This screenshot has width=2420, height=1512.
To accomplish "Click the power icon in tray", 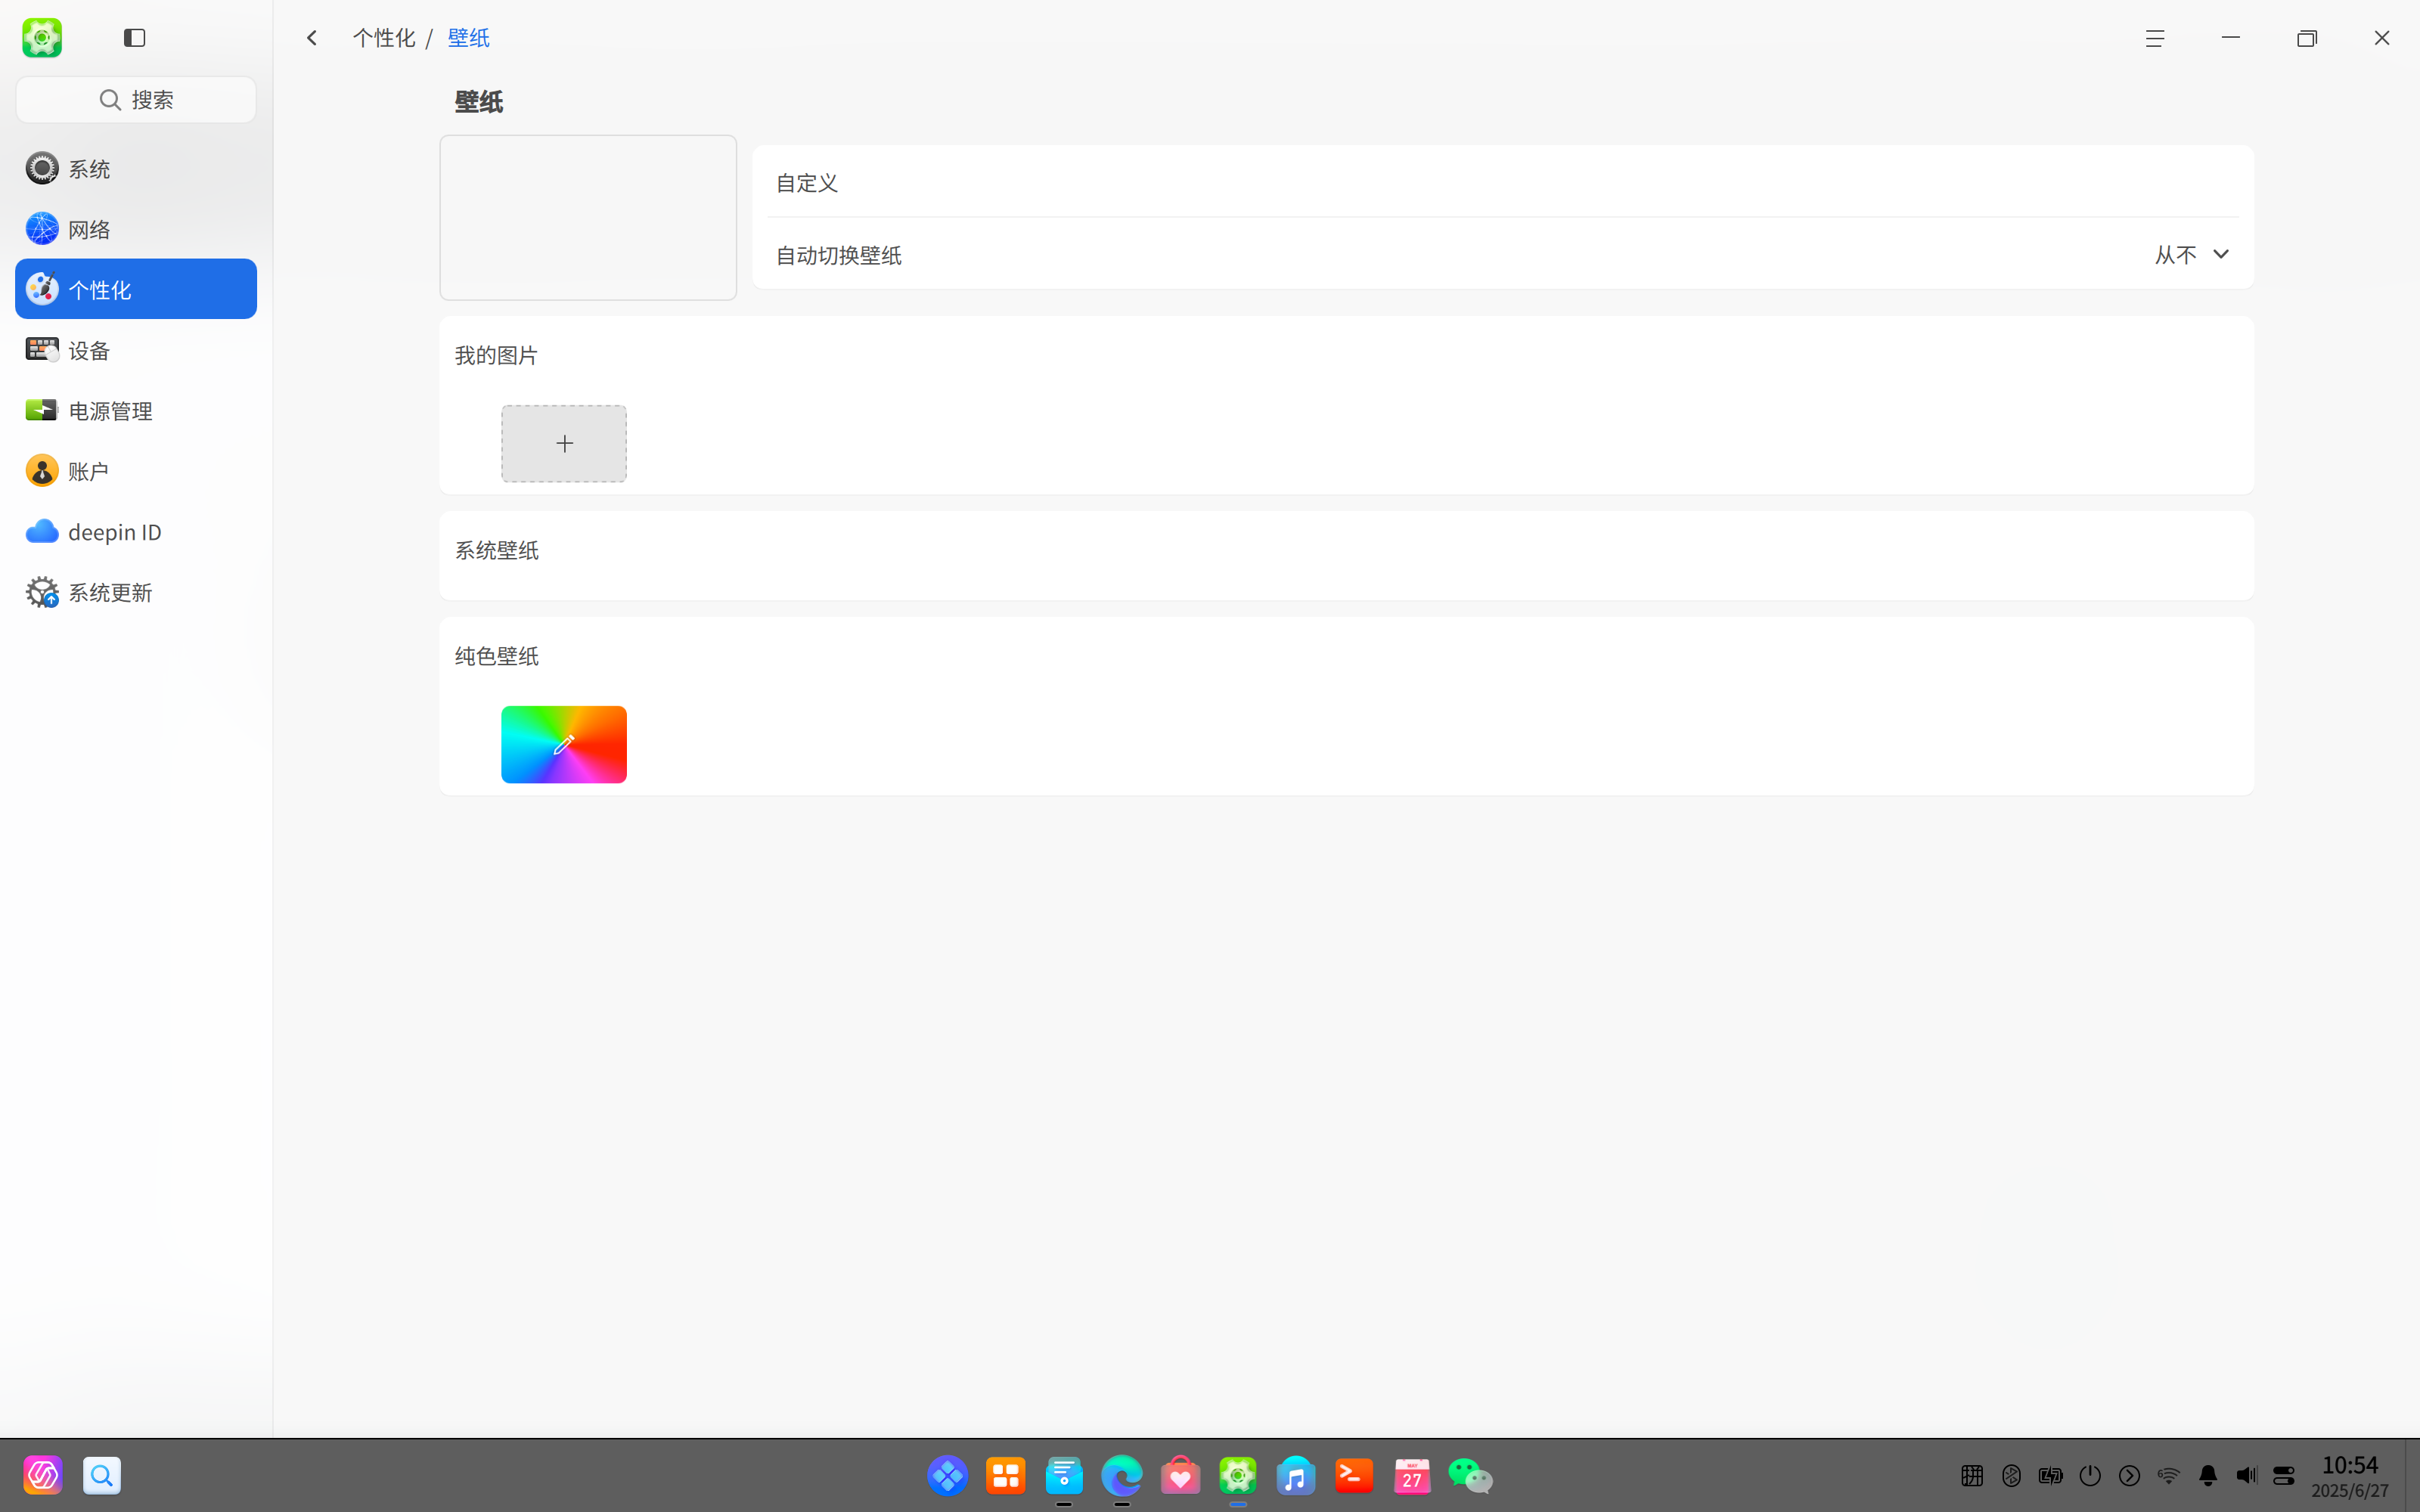I will point(2090,1475).
